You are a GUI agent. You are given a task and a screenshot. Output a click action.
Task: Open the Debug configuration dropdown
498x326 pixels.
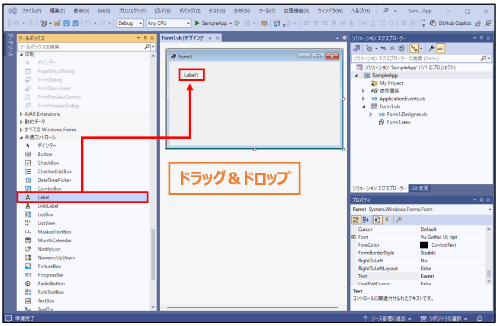[x=130, y=23]
